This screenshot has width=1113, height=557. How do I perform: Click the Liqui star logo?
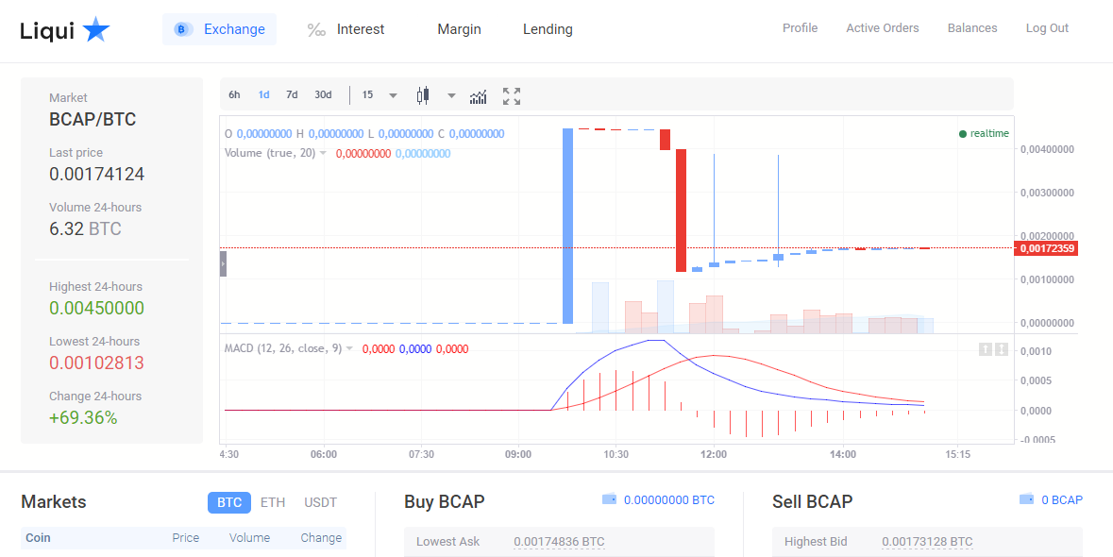(95, 30)
